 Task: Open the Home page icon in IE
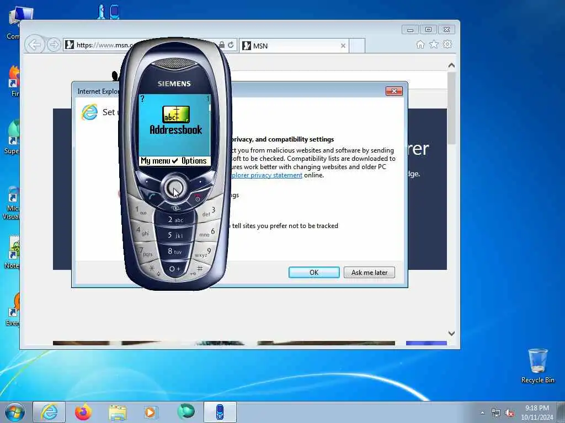[420, 44]
